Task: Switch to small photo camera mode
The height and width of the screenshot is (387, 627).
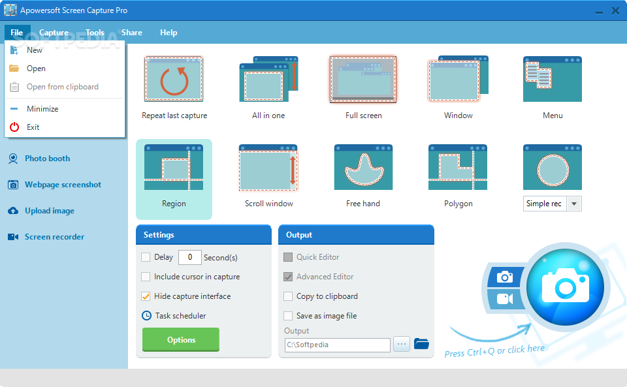Action: tap(505, 277)
